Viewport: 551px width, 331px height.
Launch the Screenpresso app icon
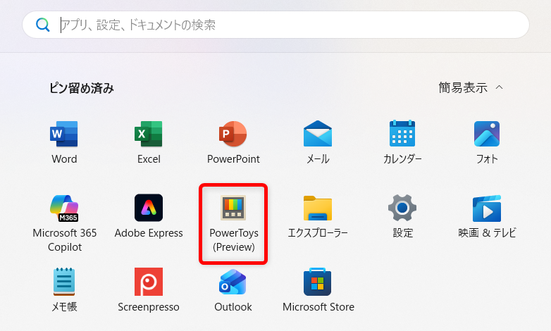pyautogui.click(x=148, y=282)
